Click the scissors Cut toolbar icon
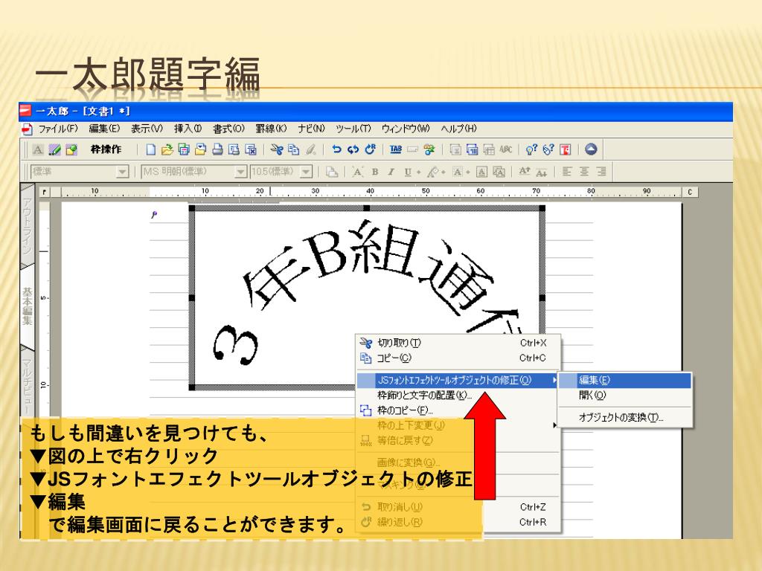The height and width of the screenshot is (571, 762). (277, 149)
